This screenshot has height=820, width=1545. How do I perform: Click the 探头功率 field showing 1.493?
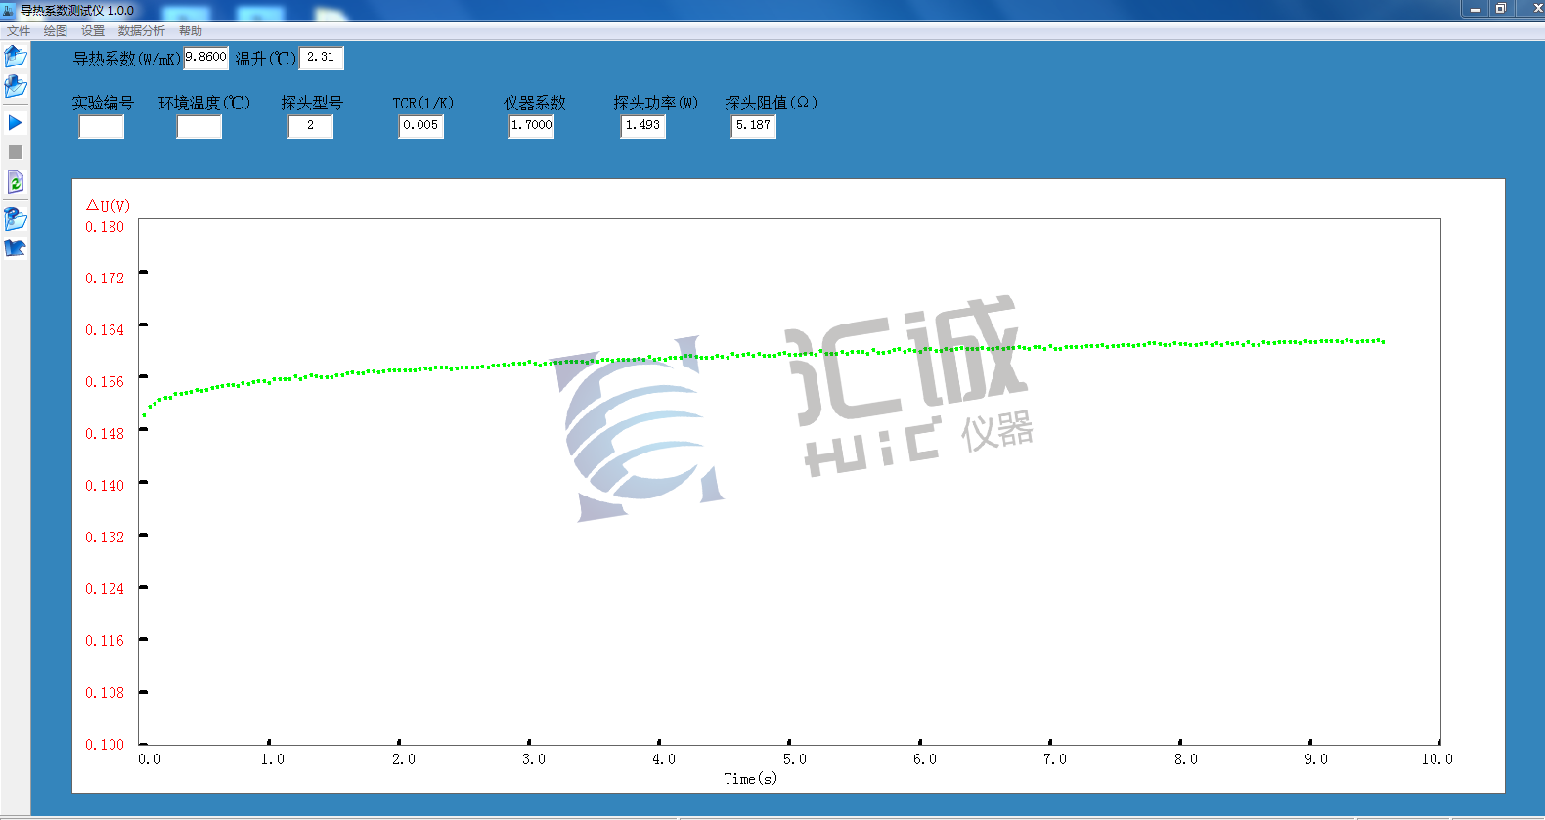click(642, 126)
